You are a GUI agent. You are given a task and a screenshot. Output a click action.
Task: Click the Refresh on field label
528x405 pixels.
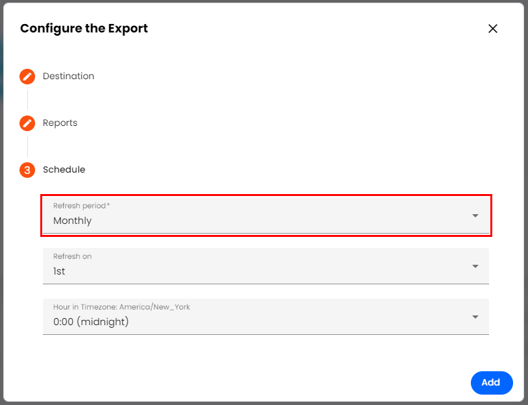72,256
